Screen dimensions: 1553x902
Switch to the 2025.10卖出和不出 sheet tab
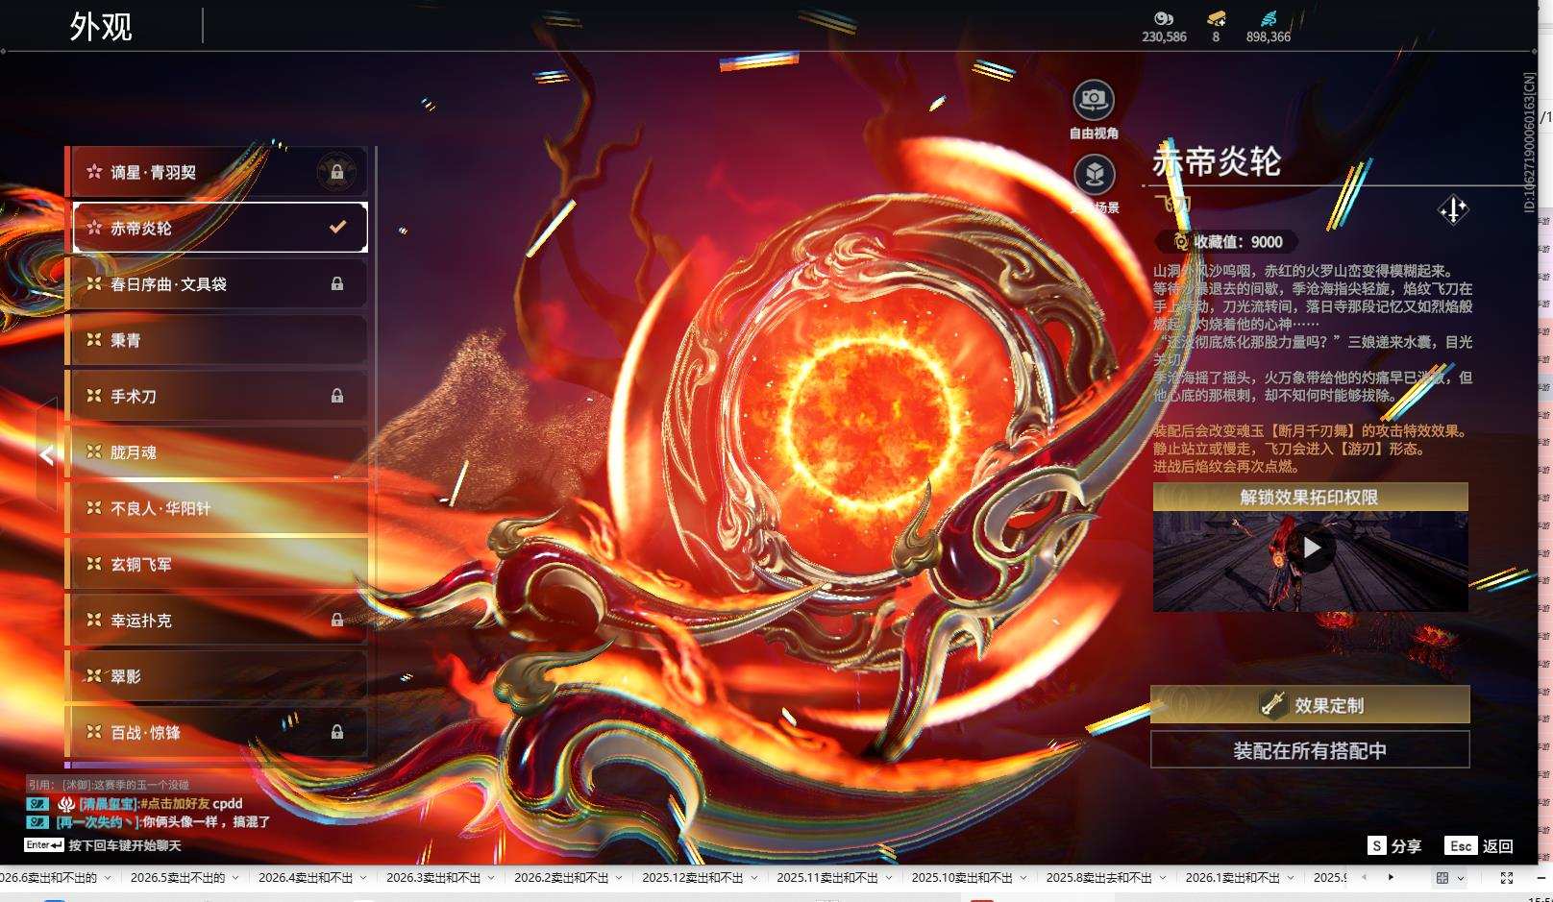coord(962,878)
